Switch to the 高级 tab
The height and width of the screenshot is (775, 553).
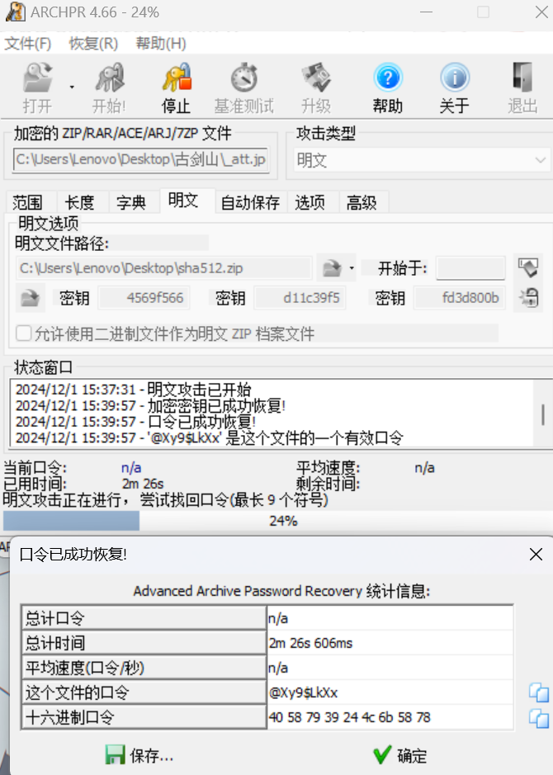362,202
